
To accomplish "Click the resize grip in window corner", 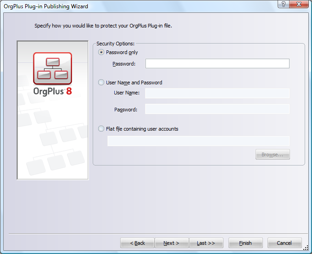I will coord(306,248).
